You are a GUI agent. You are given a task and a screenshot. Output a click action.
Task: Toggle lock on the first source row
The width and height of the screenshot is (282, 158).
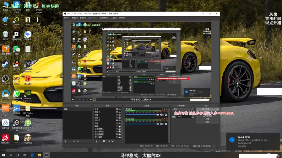point(119,109)
